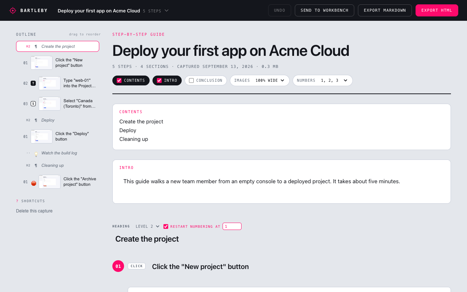Click the thumbnail for the Canada (Toronto) step
The image size is (467, 292).
click(50, 104)
